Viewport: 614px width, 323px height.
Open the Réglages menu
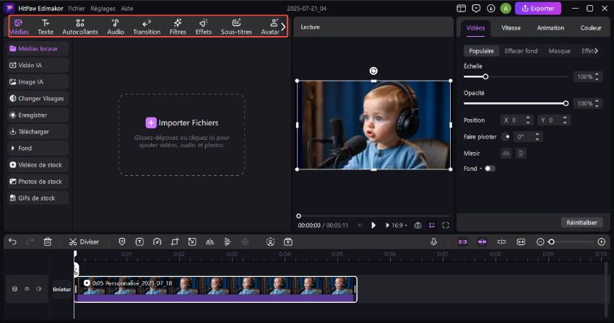pyautogui.click(x=103, y=8)
